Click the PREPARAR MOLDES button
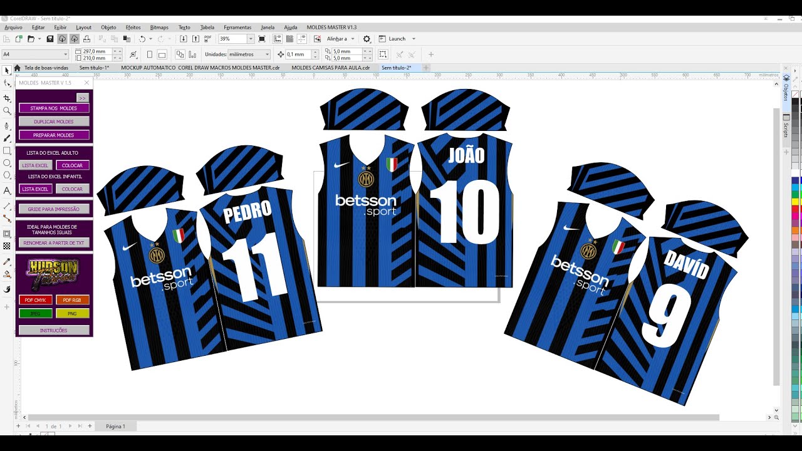Image resolution: width=802 pixels, height=451 pixels. [x=54, y=135]
